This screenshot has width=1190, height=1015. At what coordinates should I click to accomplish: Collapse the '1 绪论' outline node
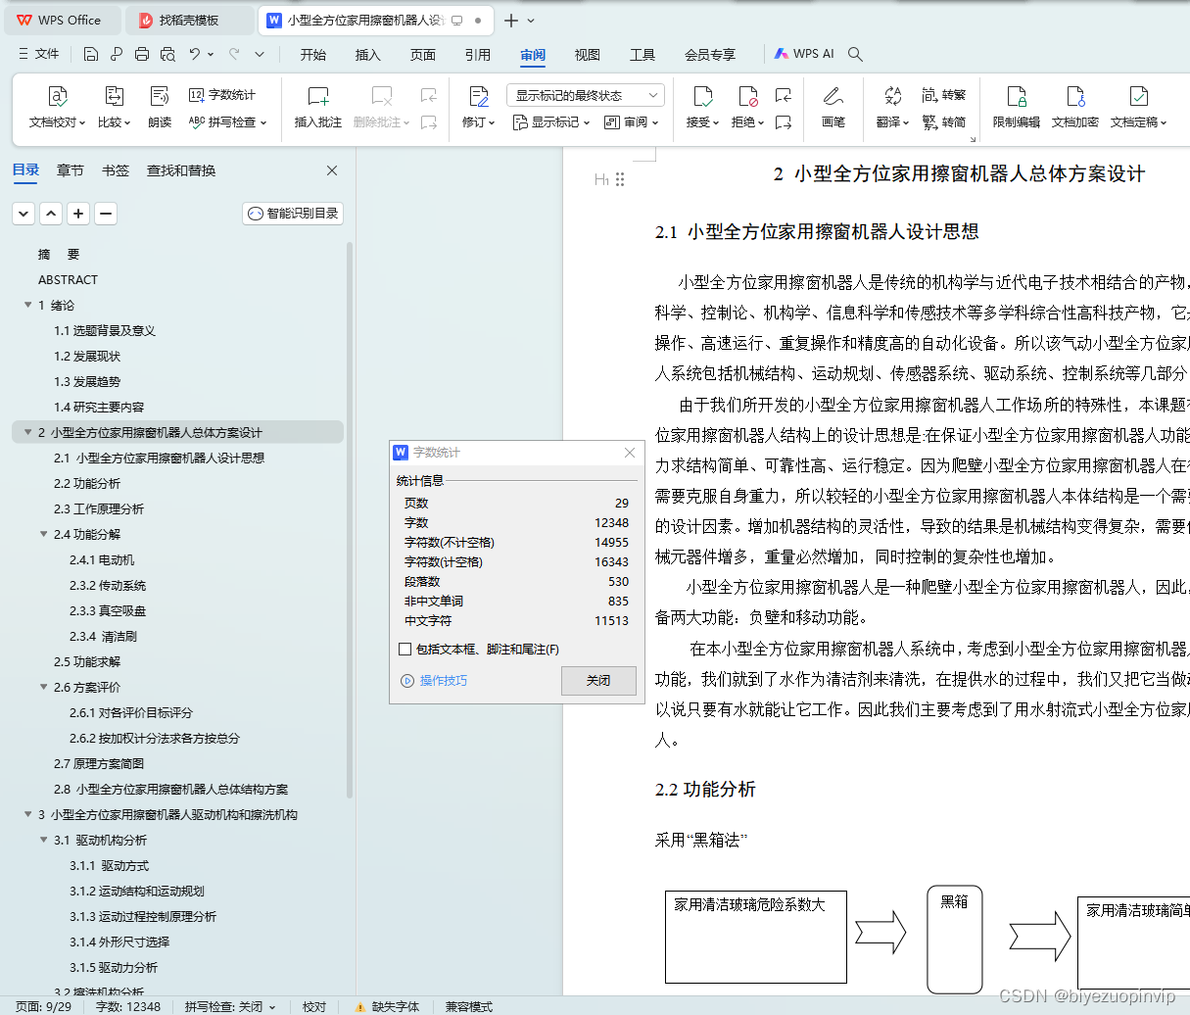(27, 305)
